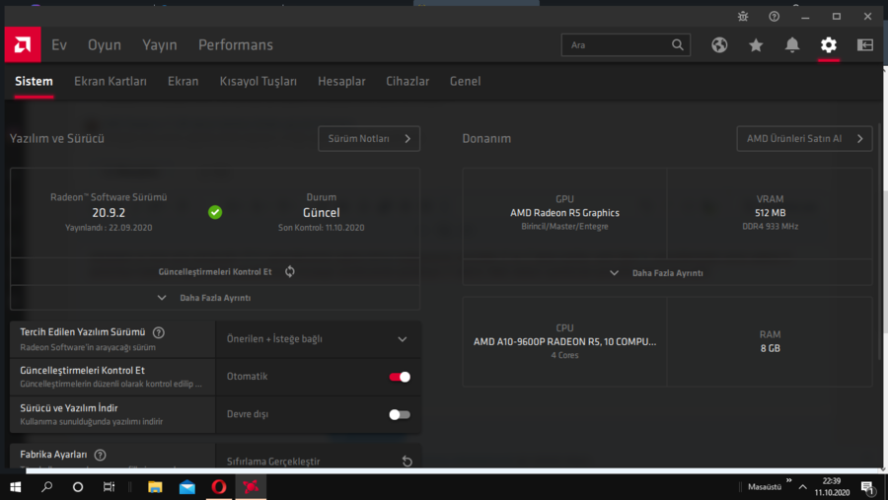Viewport: 888px width, 500px height.
Task: Open the bug report icon
Action: point(743,17)
